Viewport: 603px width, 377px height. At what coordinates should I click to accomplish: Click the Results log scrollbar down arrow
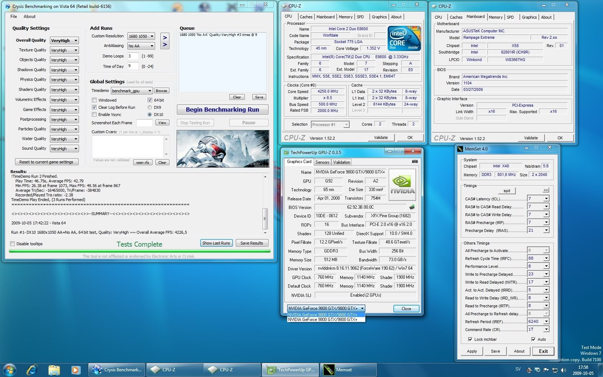(265, 232)
